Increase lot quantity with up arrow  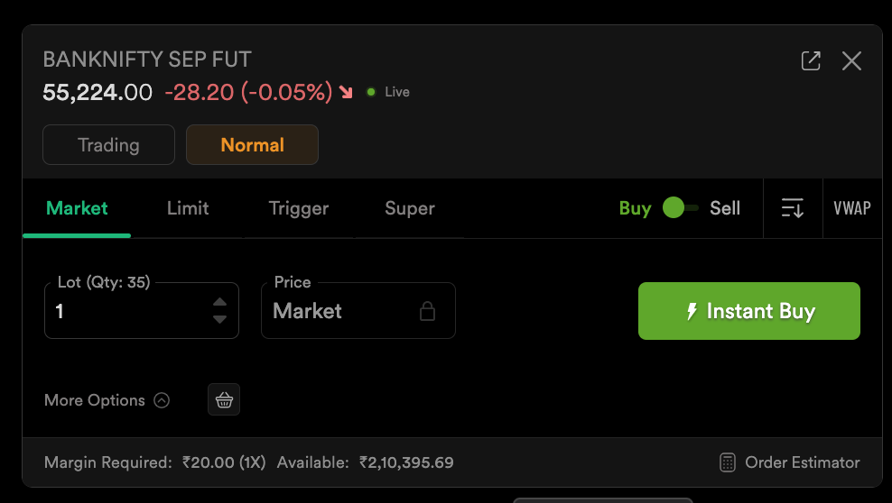[220, 303]
